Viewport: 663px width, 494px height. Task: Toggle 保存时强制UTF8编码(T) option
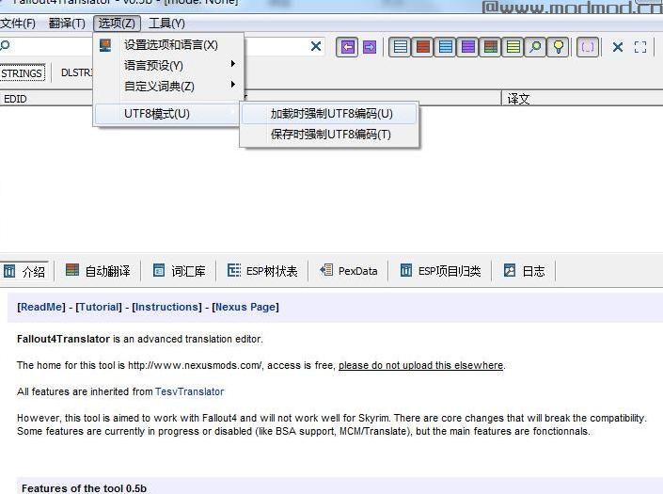tap(329, 135)
